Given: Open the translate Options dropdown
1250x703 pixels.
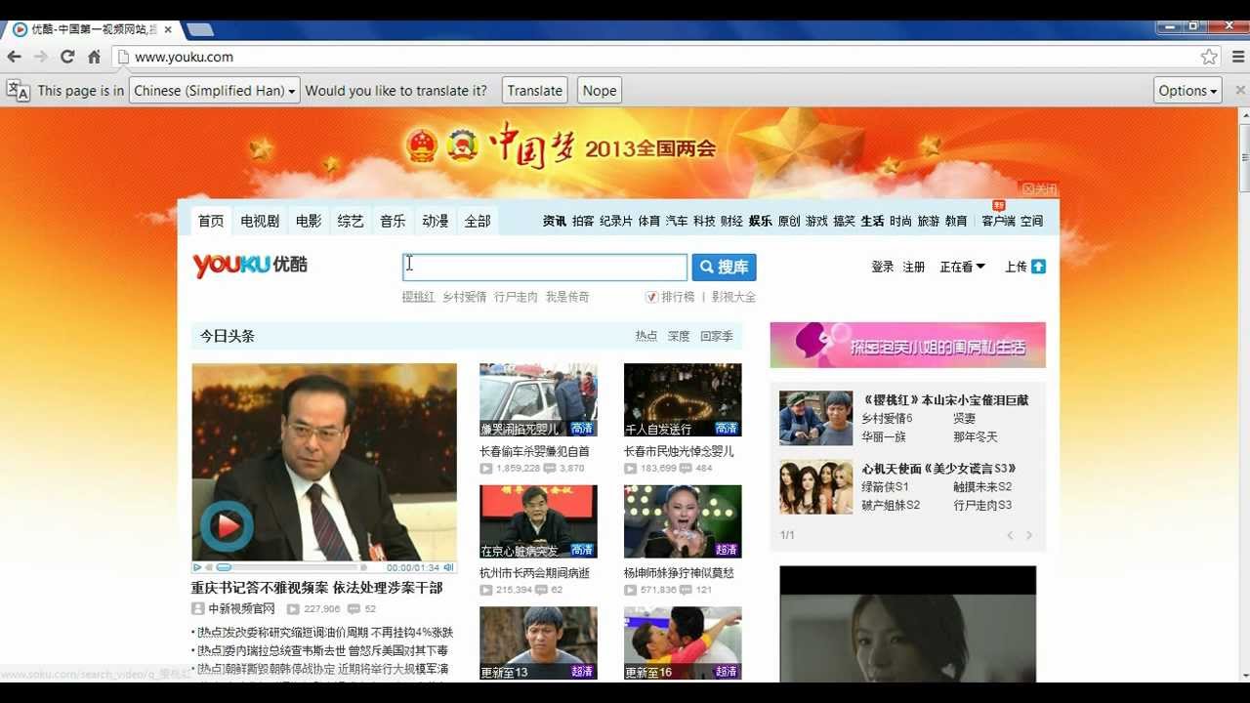Looking at the screenshot, I should 1188,91.
